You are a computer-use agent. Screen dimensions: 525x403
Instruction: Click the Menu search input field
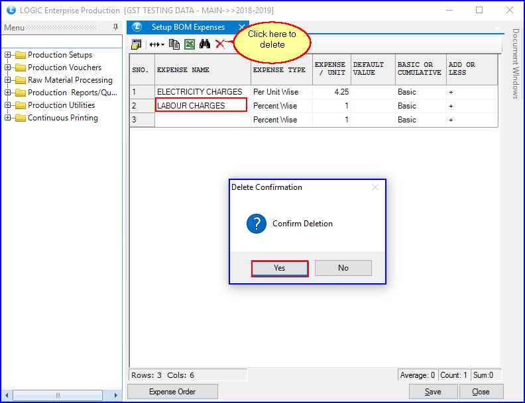tap(62, 42)
